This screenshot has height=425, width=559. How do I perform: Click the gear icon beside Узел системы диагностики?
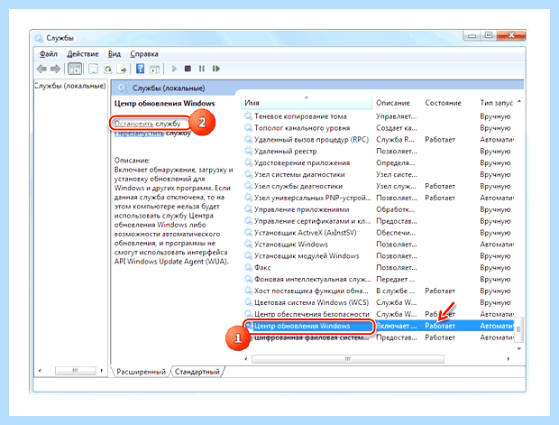(x=248, y=174)
